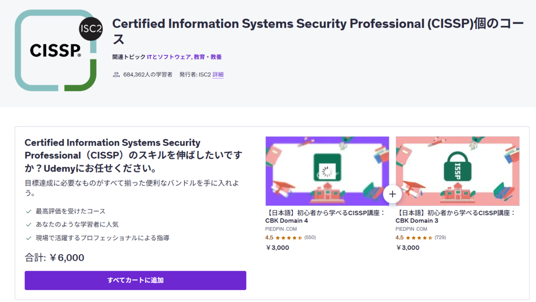536x302 pixels.
Task: Click the plus icon between course thumbnails
Action: coord(393,194)
